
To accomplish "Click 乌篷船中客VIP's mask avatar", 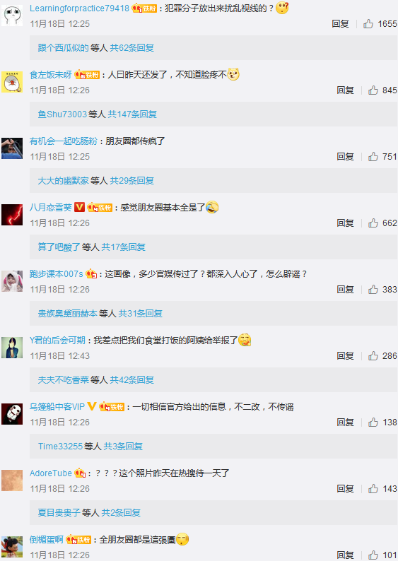I will 12,414.
